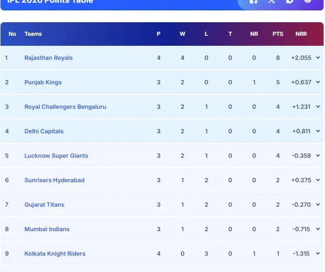Share via the WhatsApp icon
This screenshot has height=272, width=325.
click(290, 1)
